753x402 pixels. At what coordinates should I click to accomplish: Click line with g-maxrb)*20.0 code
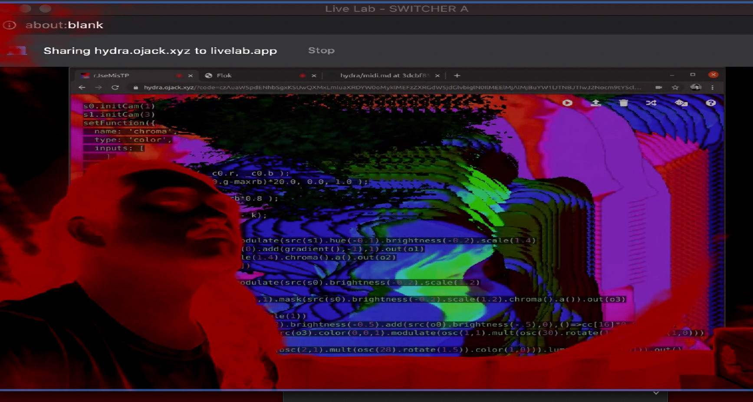click(290, 181)
